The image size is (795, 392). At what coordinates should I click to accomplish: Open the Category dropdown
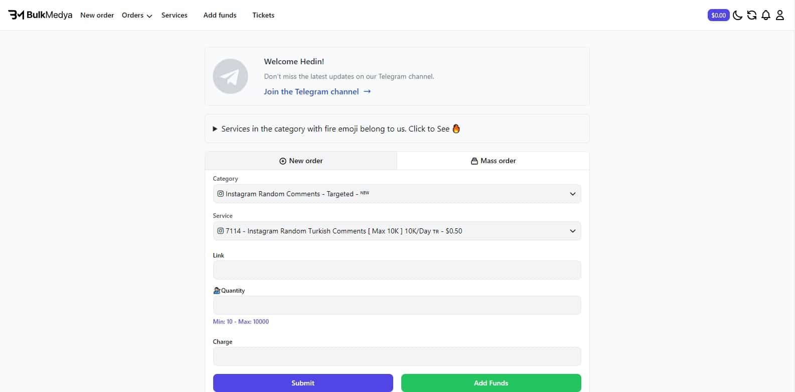[397, 194]
